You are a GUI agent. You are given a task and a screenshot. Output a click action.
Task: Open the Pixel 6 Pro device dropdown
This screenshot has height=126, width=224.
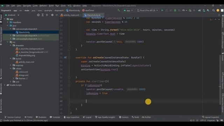point(147,10)
